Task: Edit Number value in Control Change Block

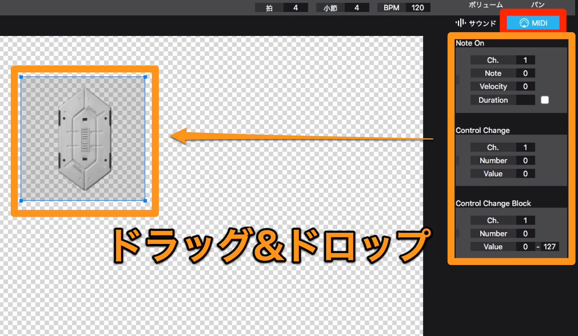Action: [525, 233]
